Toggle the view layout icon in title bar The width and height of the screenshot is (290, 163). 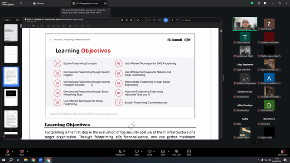[x=265, y=3]
